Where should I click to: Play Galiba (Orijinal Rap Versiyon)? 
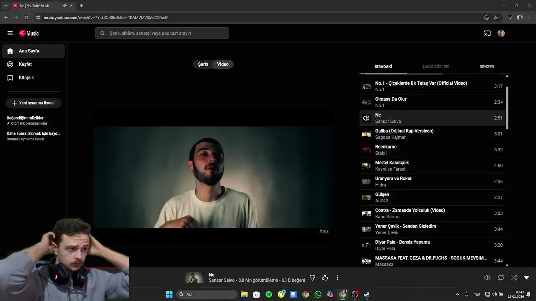tap(432, 134)
